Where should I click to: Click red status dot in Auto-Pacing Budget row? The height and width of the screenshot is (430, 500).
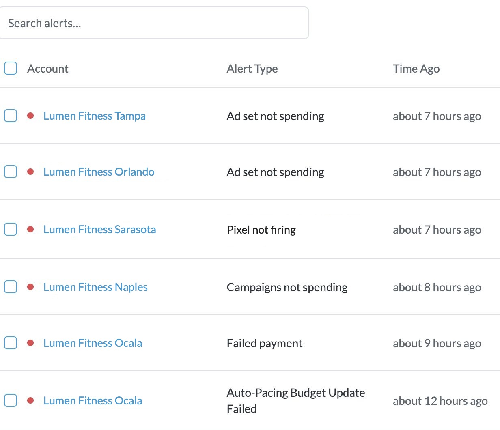(x=30, y=400)
